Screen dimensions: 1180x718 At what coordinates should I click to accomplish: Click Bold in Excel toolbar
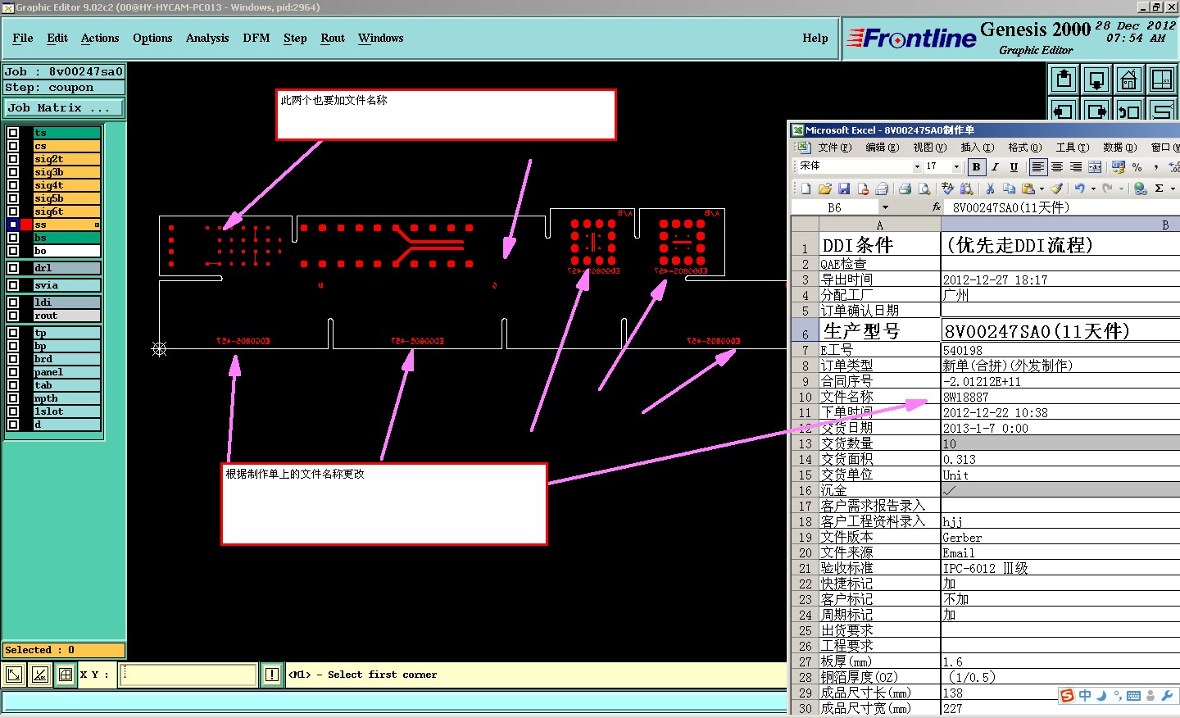click(x=976, y=166)
